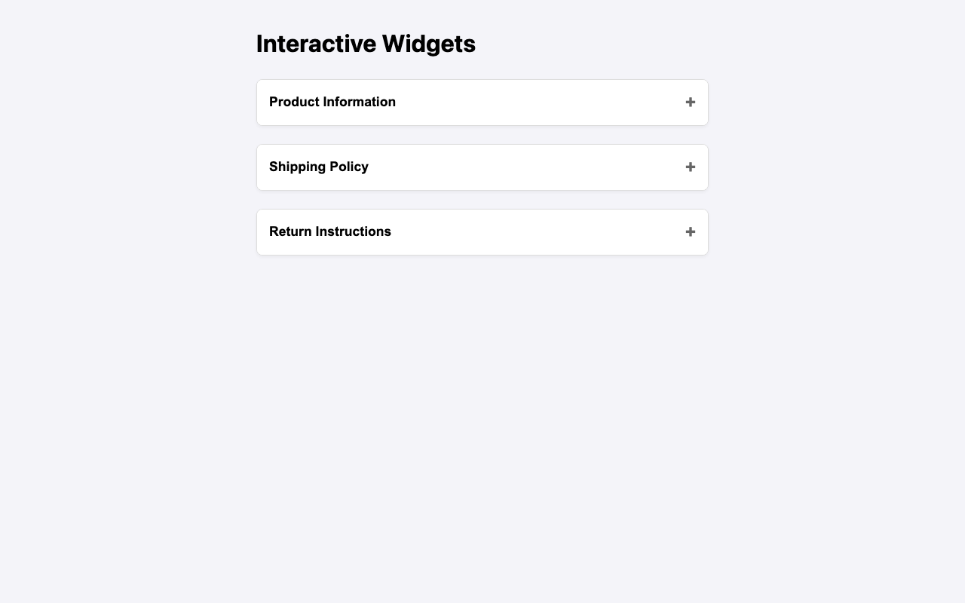Click the Product Information title text
Viewport: 965px width, 603px height.
click(332, 102)
